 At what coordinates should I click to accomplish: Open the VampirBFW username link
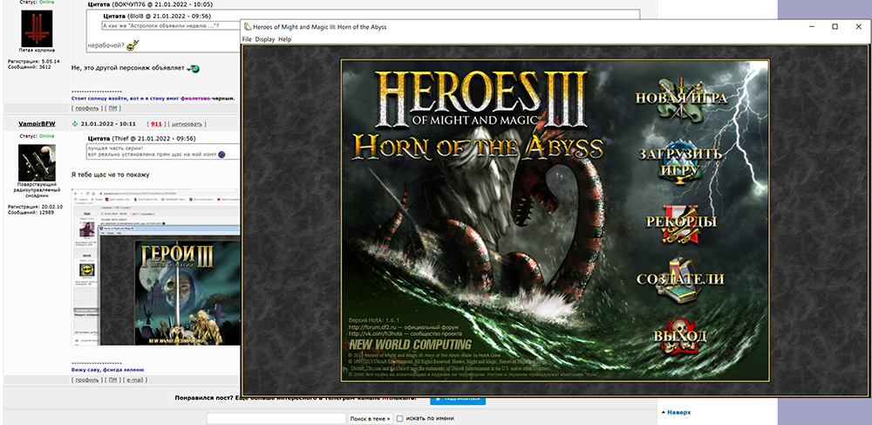click(37, 124)
